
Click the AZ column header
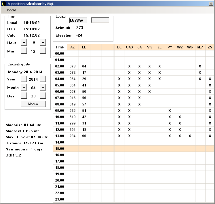(73, 47)
